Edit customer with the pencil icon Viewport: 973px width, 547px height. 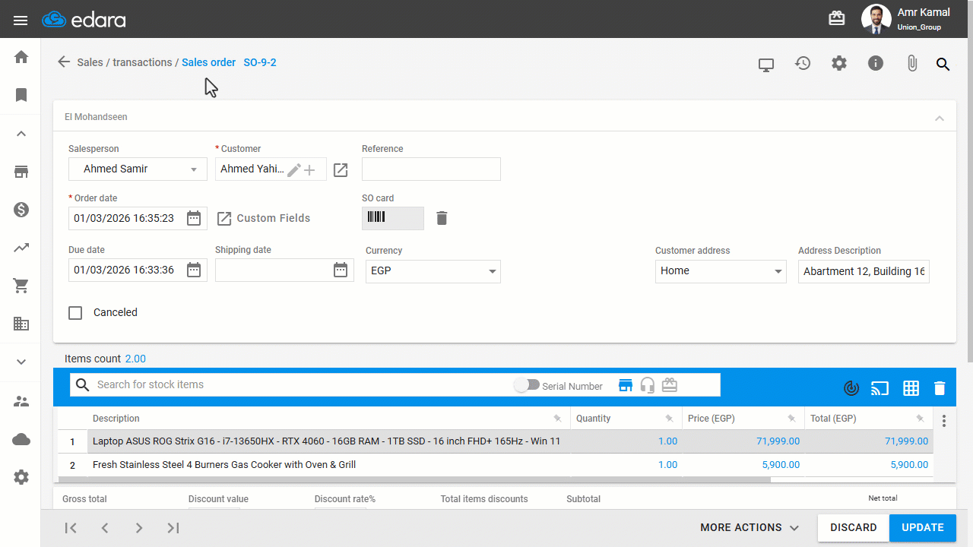pyautogui.click(x=294, y=170)
